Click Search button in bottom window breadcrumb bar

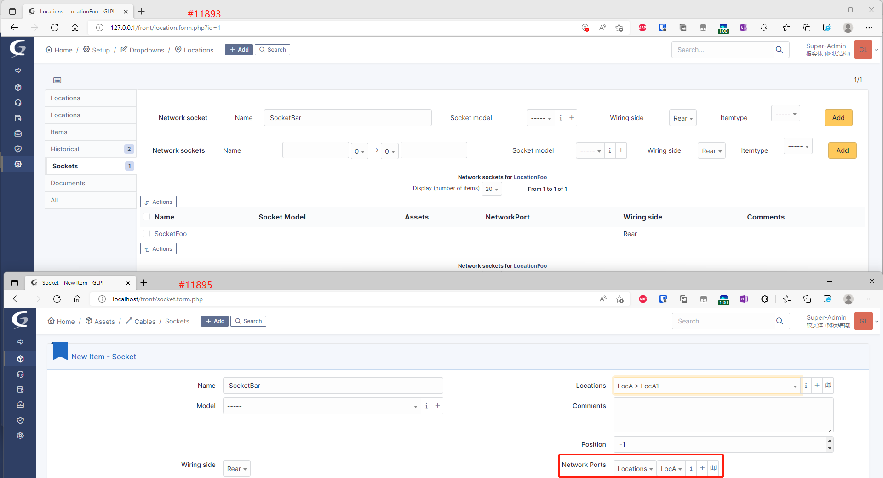coord(248,321)
